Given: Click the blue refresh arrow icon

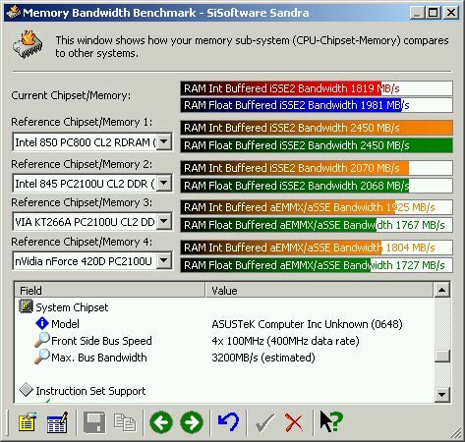Looking at the screenshot, I should click(x=228, y=422).
